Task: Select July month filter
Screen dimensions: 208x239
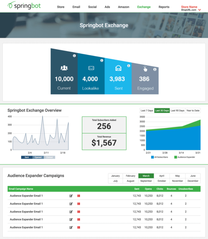Action: coord(115,181)
